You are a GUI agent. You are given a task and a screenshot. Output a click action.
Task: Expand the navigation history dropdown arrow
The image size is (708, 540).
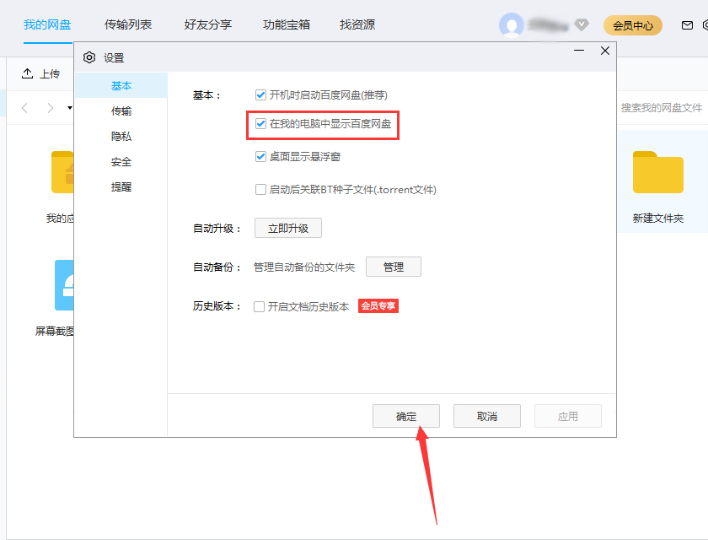tap(69, 108)
